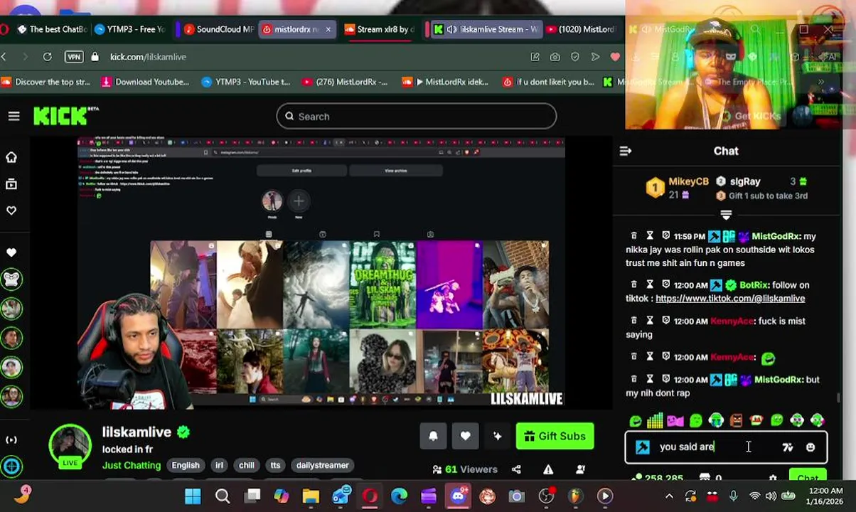
Task: Show hidden system tray icons chevron
Action: (668, 496)
